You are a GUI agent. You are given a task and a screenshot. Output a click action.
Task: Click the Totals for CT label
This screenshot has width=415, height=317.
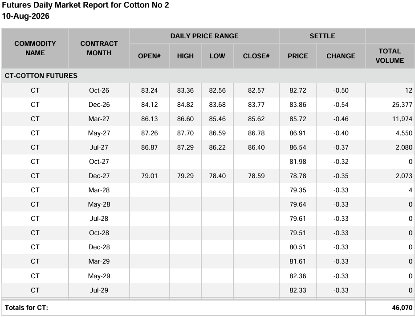click(26, 308)
